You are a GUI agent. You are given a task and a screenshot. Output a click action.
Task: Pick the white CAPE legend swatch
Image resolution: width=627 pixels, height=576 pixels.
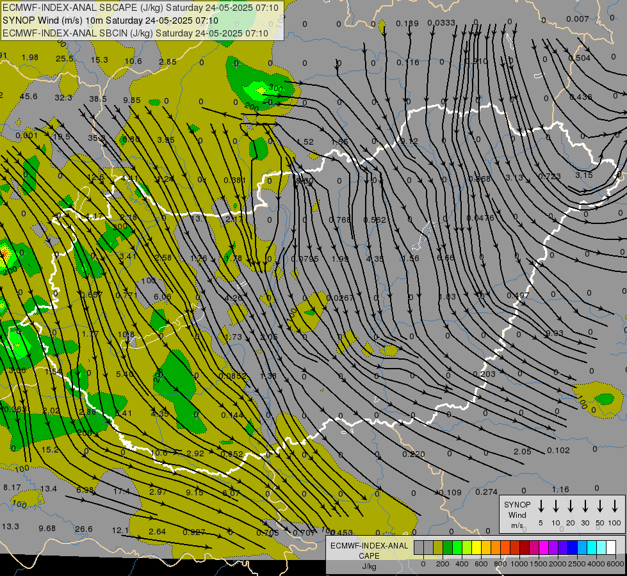[610, 547]
